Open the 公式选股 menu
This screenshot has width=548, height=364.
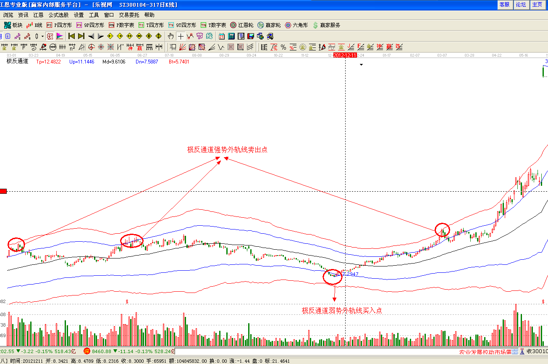click(x=58, y=15)
